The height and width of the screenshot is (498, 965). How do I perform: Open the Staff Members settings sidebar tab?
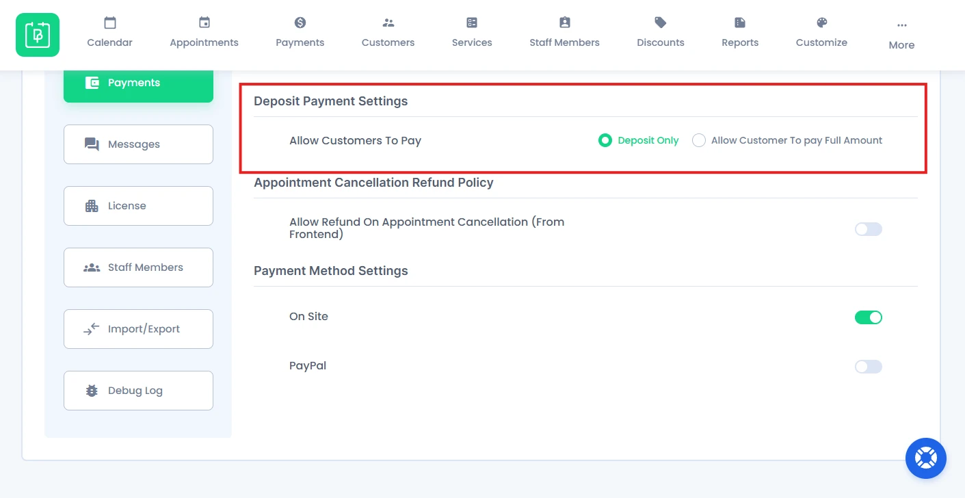coord(138,267)
